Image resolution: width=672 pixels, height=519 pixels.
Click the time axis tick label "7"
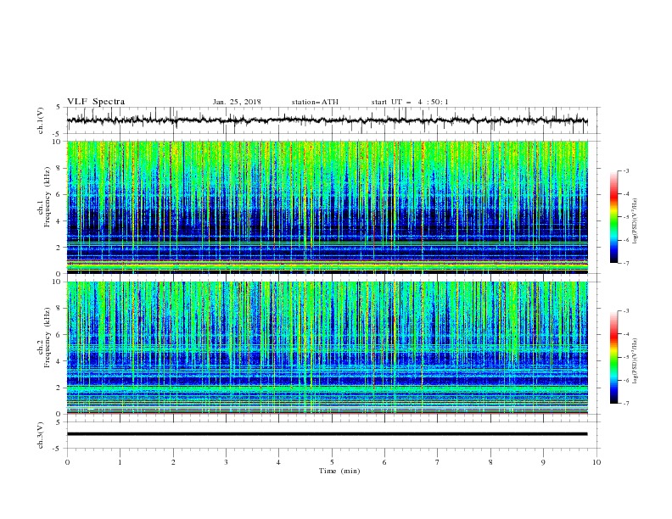pyautogui.click(x=438, y=462)
